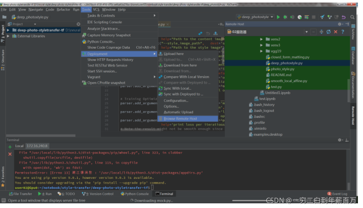363x208 pixels.
Task: Start debugging with the bug icon
Action: click(285, 17)
